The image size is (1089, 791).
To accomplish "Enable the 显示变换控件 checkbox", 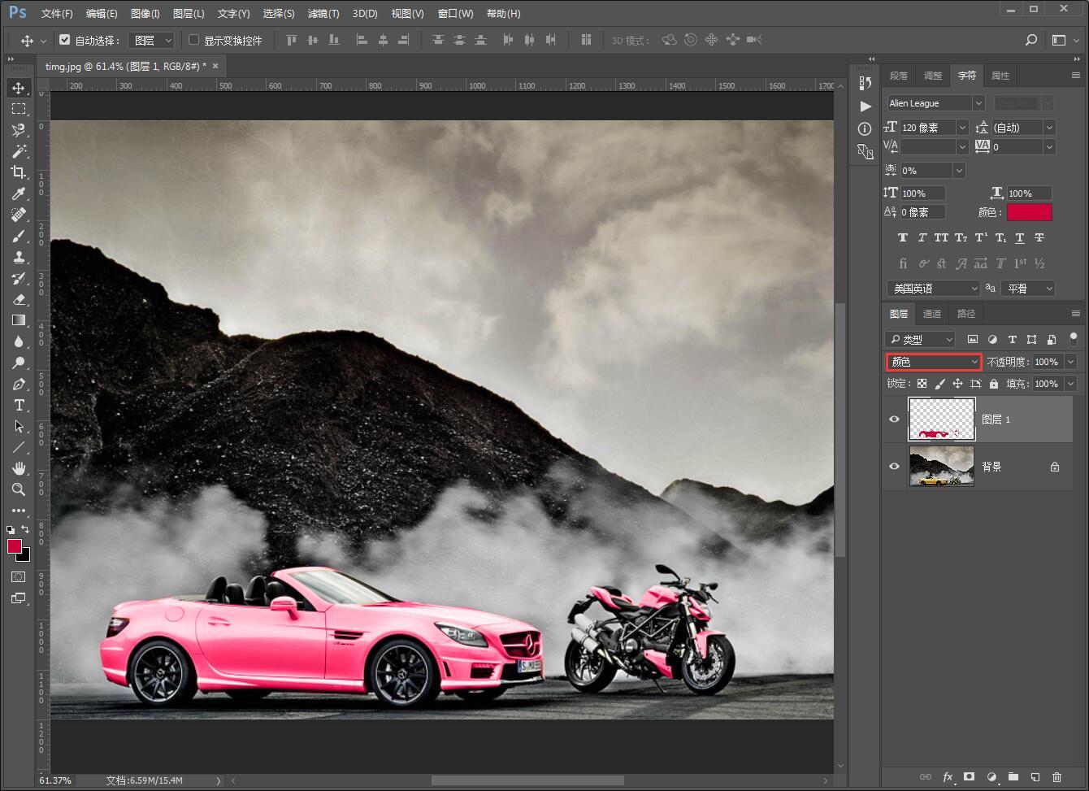I will (x=193, y=40).
